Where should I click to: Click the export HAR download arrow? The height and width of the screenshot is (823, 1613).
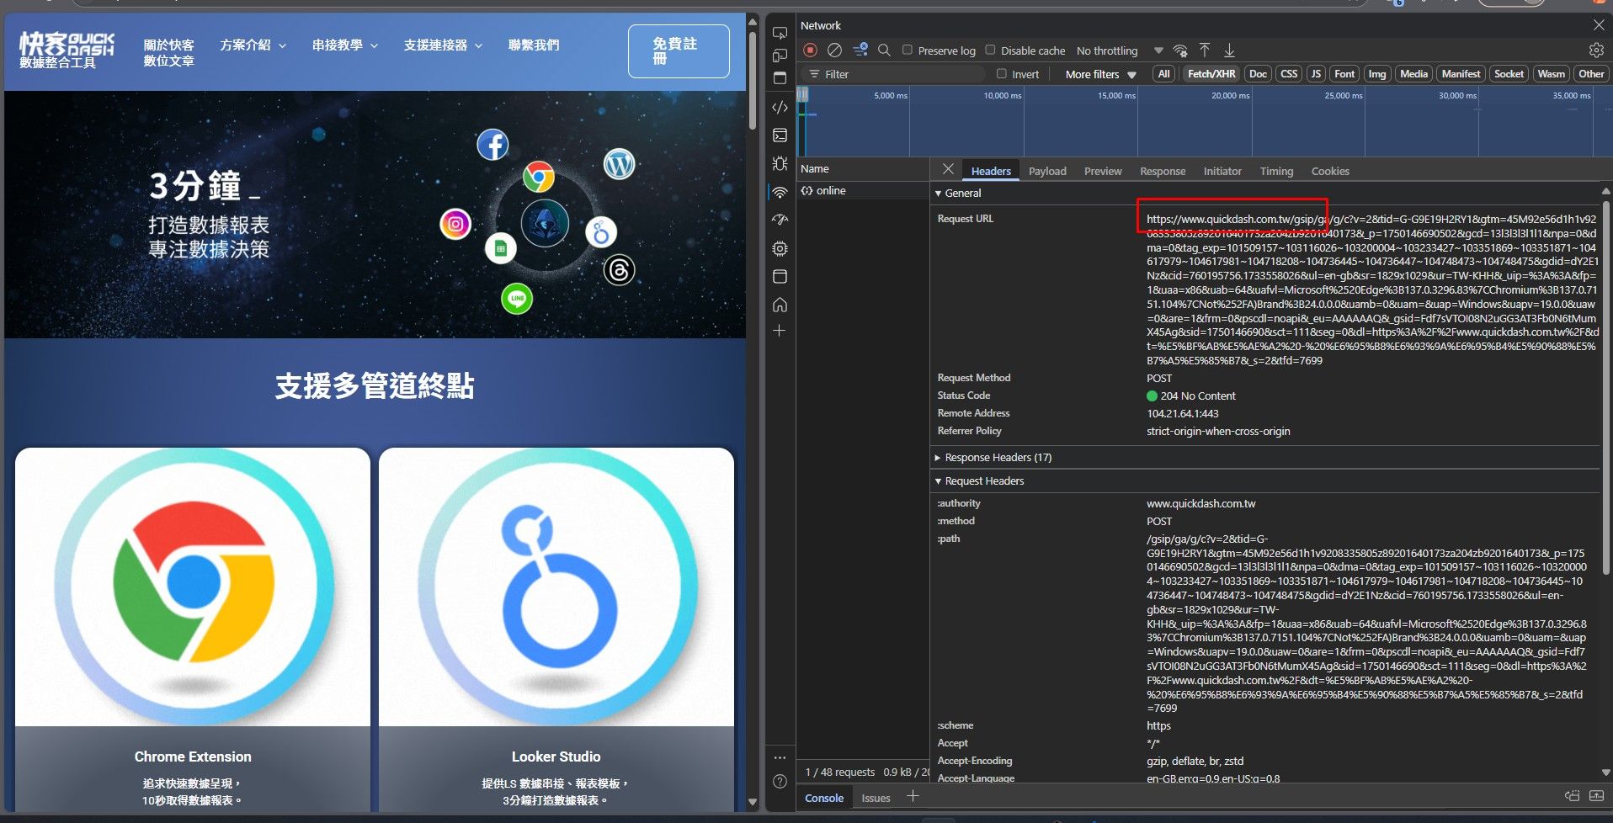tap(1229, 50)
